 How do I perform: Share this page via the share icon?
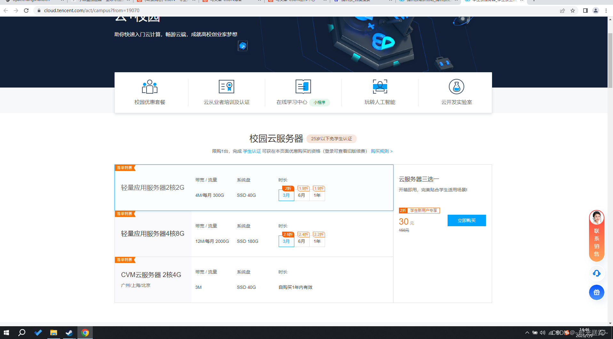[562, 11]
